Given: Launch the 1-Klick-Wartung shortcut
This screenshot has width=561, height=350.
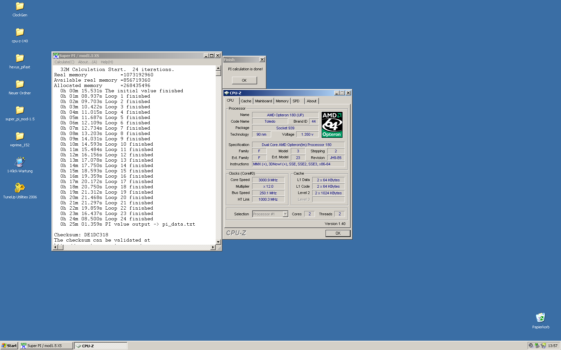Looking at the screenshot, I should click(20, 165).
